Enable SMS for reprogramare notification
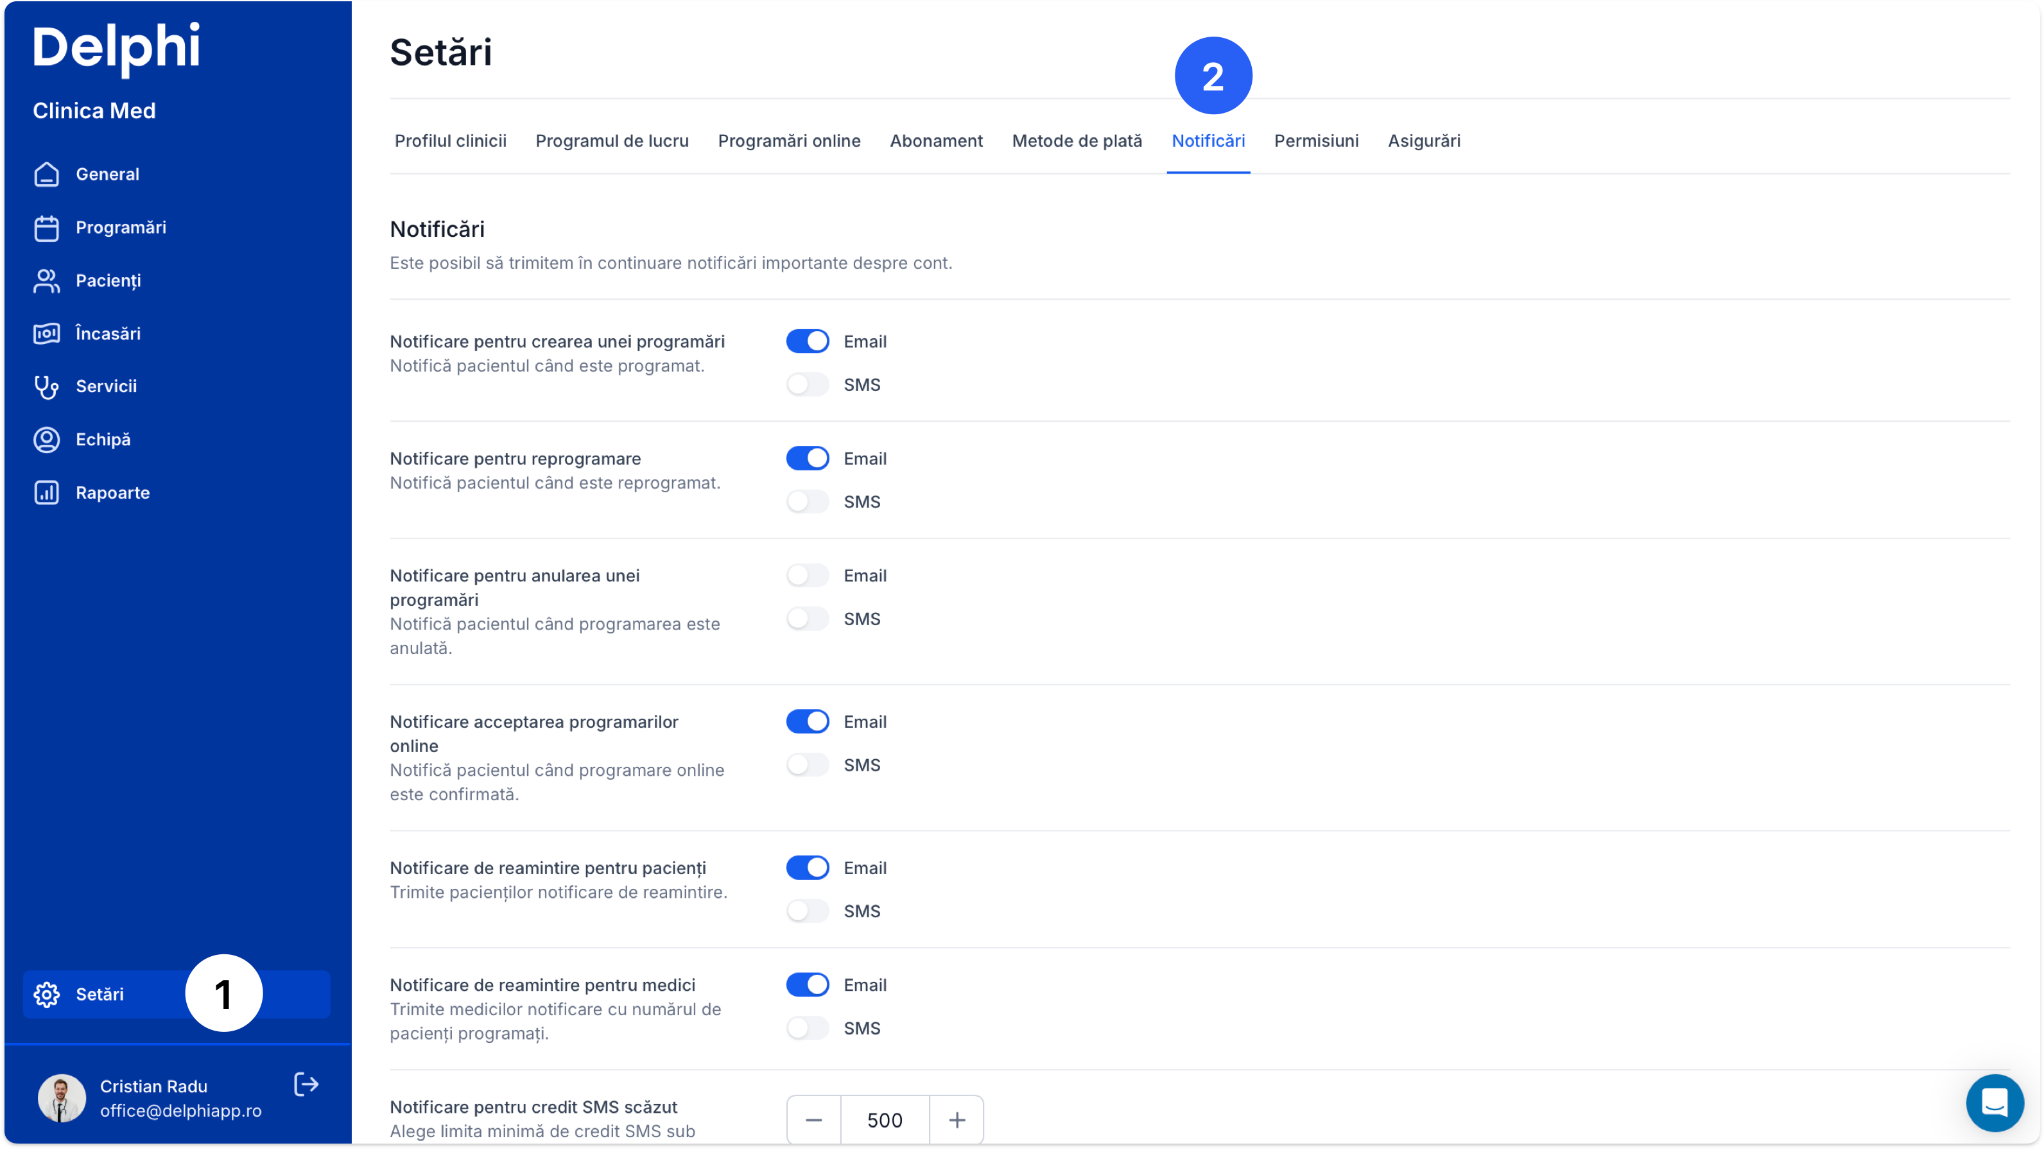Image resolution: width=2044 pixels, height=1150 pixels. tap(807, 502)
